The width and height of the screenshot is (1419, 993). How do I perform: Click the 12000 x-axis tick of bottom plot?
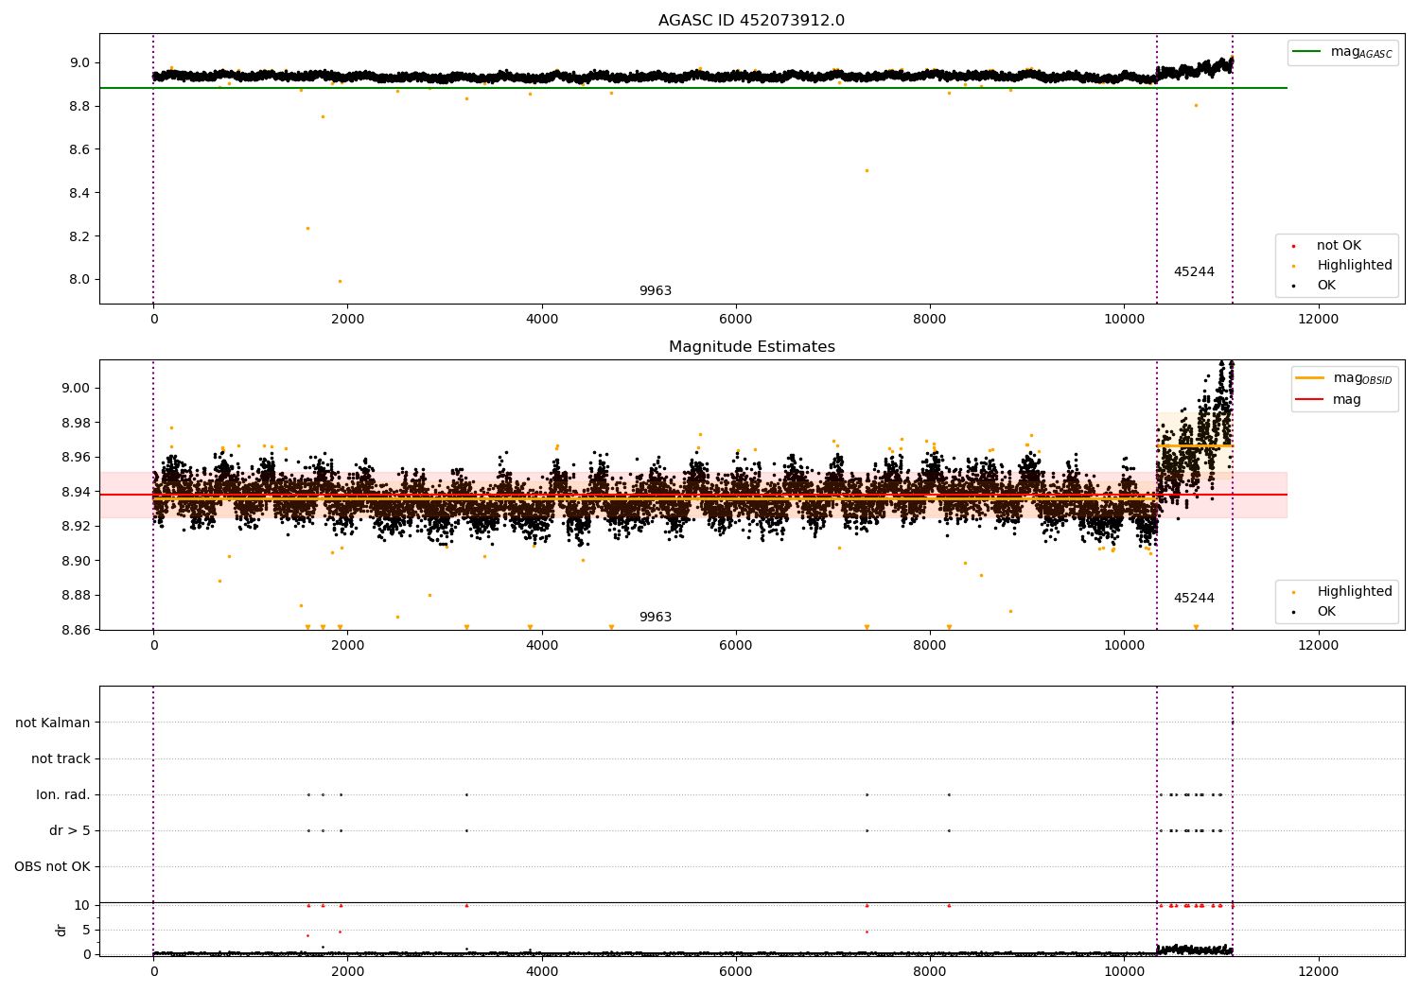tap(1318, 971)
